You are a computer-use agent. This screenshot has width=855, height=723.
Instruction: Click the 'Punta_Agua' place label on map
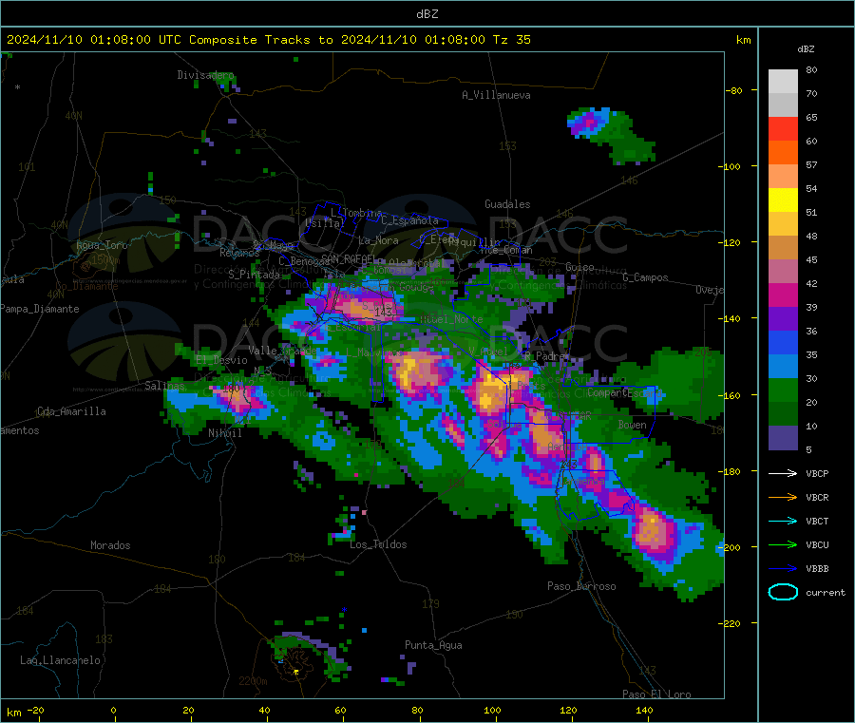coord(433,645)
